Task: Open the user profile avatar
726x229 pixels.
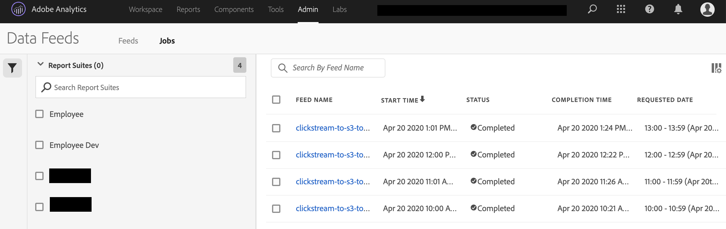Action: pyautogui.click(x=707, y=9)
